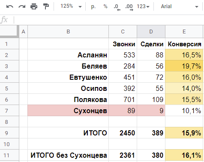204x162 pixels.
Task: Click the Конверсия header cell
Action: (184, 44)
